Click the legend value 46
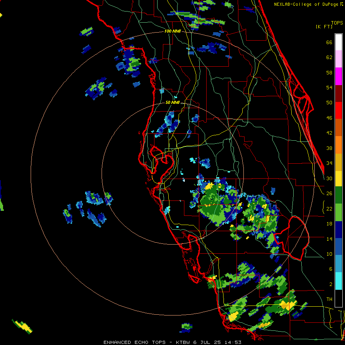Image resolution: width=345 pixels, height=345 pixels. pos(329,118)
